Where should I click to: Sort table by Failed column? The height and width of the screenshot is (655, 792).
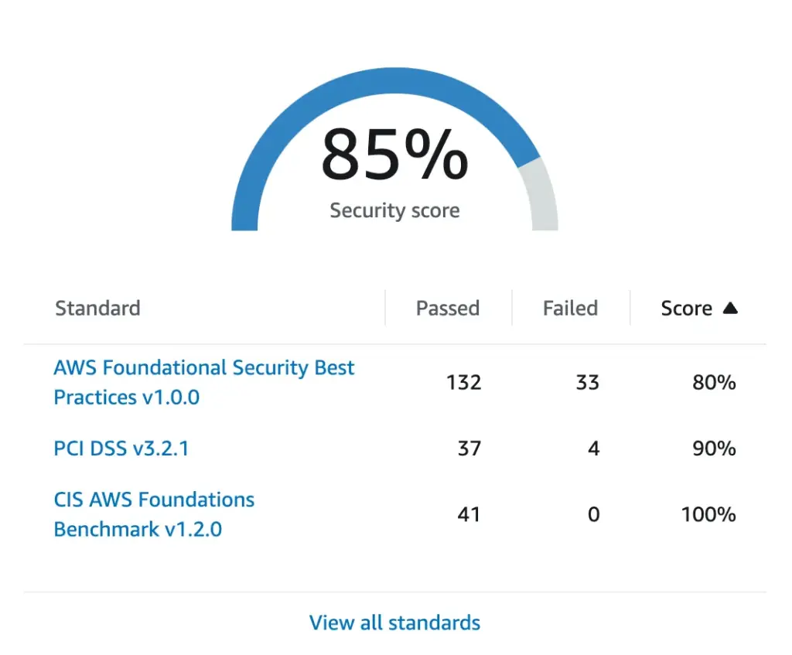(570, 308)
